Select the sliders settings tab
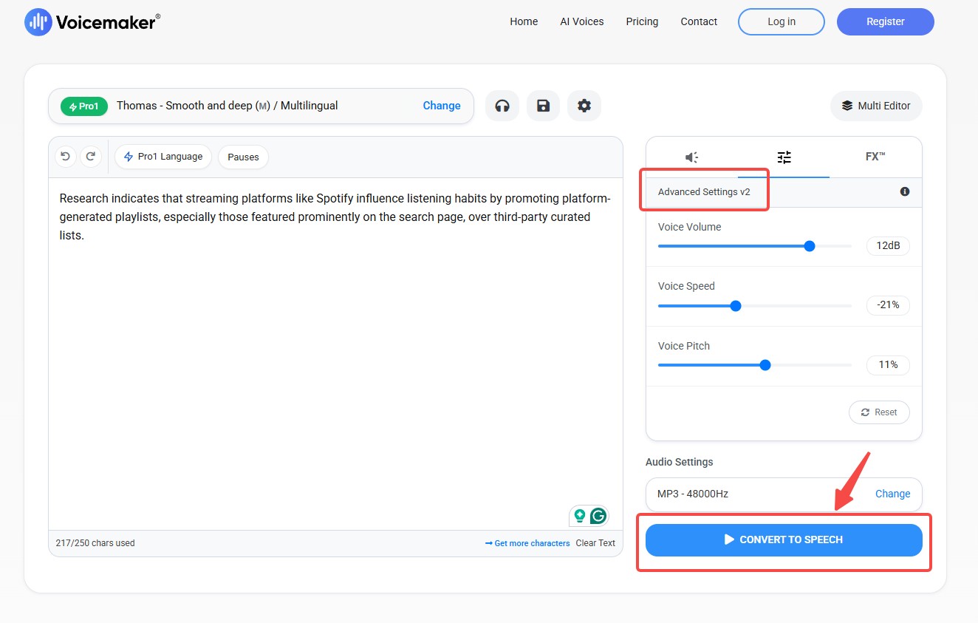The height and width of the screenshot is (623, 978). (x=784, y=157)
